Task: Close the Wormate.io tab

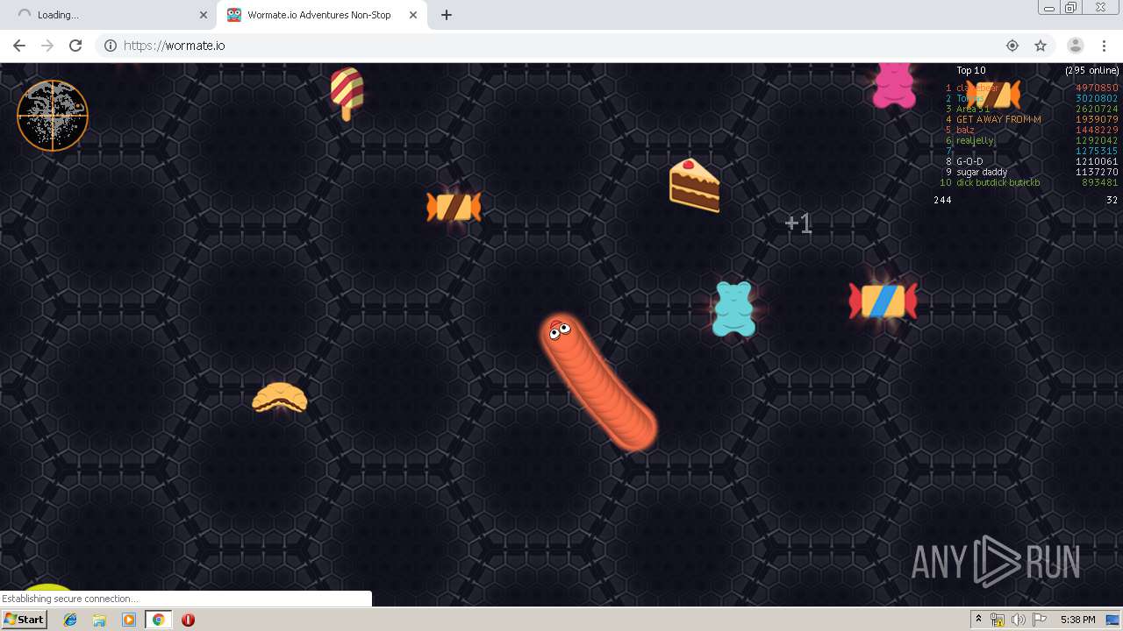Action: coord(413,15)
